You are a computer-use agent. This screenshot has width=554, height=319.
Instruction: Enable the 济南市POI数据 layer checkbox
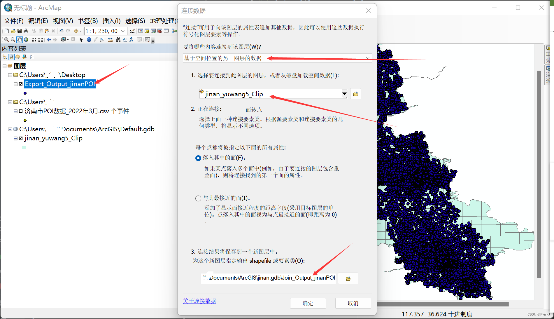click(21, 111)
